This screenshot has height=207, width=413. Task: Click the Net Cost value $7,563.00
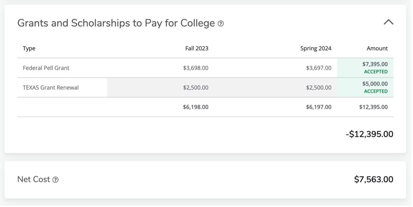tap(374, 180)
